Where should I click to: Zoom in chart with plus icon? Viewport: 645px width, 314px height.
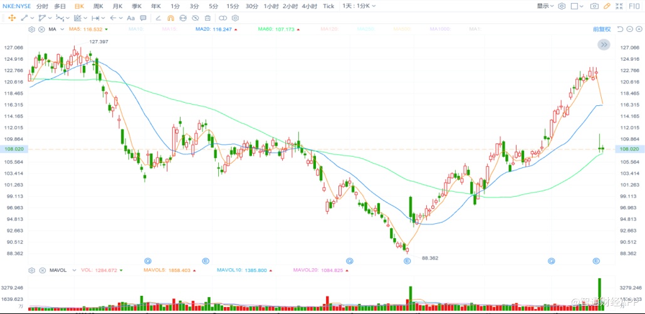pyautogui.click(x=639, y=29)
